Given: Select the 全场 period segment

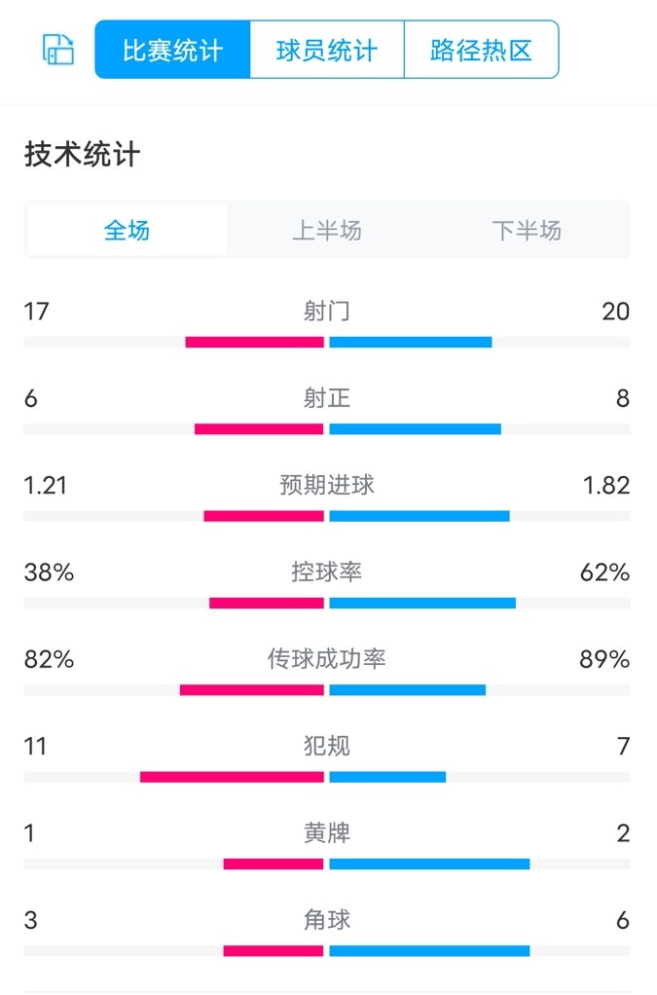Looking at the screenshot, I should coord(127,230).
